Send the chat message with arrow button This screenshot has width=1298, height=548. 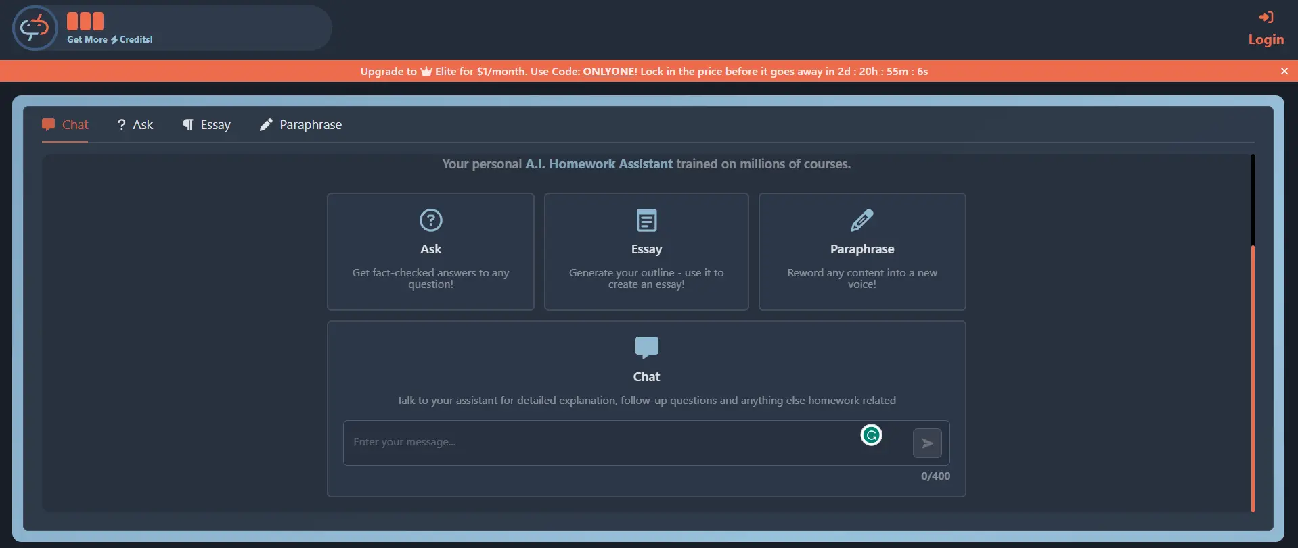point(927,443)
